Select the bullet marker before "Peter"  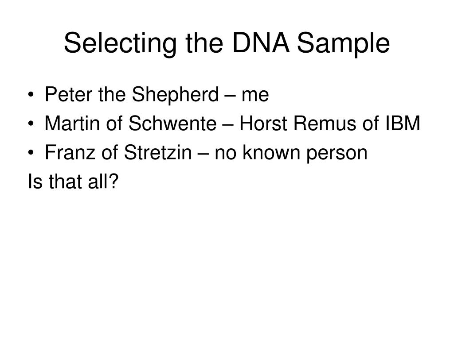31,95
